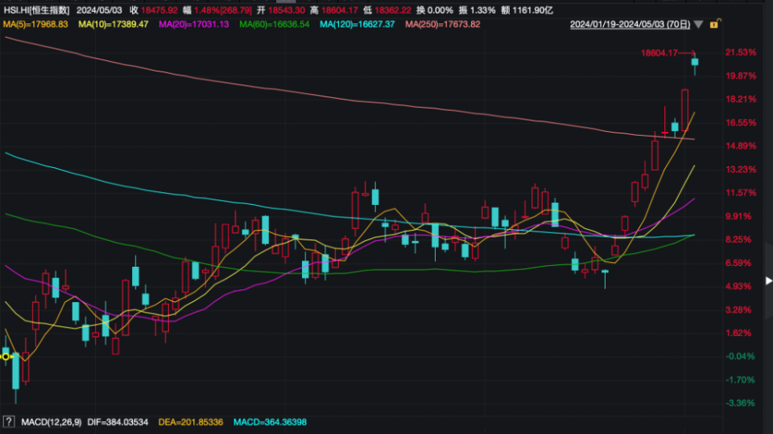
Task: Select the MA(20)=17031.13 indicator label
Action: click(x=194, y=24)
